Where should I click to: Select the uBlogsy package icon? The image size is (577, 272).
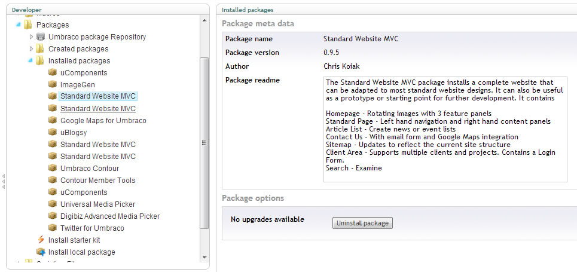tap(53, 133)
